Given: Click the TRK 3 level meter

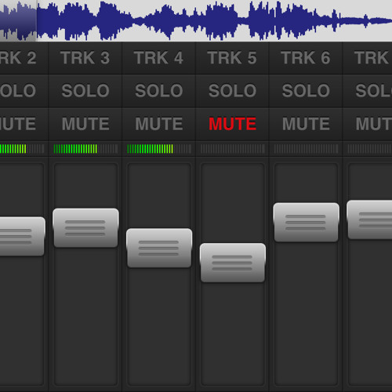Looking at the screenshot, I should tap(85, 149).
